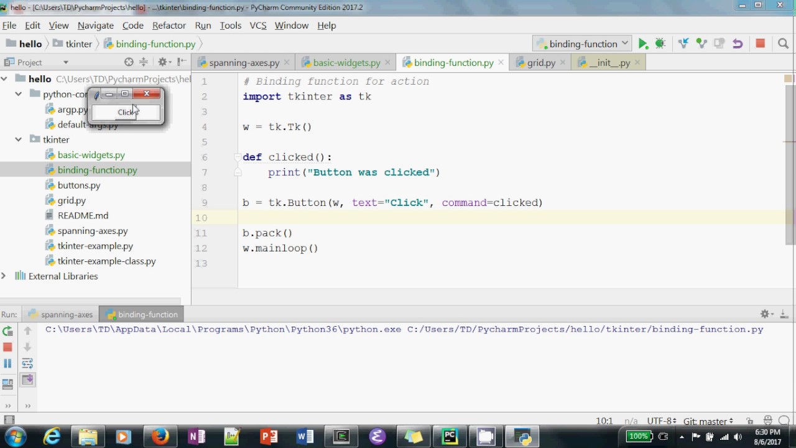Close the binding-function.py tab

(501, 63)
